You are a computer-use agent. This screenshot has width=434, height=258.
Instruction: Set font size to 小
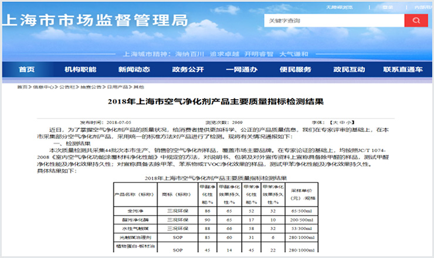tap(349, 123)
